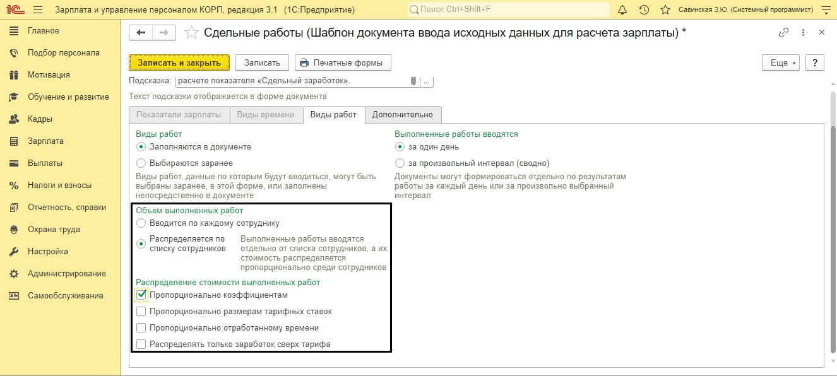Click Записать и закрыть button
Image resolution: width=837 pixels, height=376 pixels.
coord(179,62)
